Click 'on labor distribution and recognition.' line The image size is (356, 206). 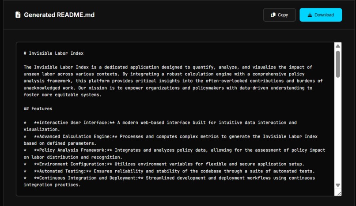click(x=73, y=157)
